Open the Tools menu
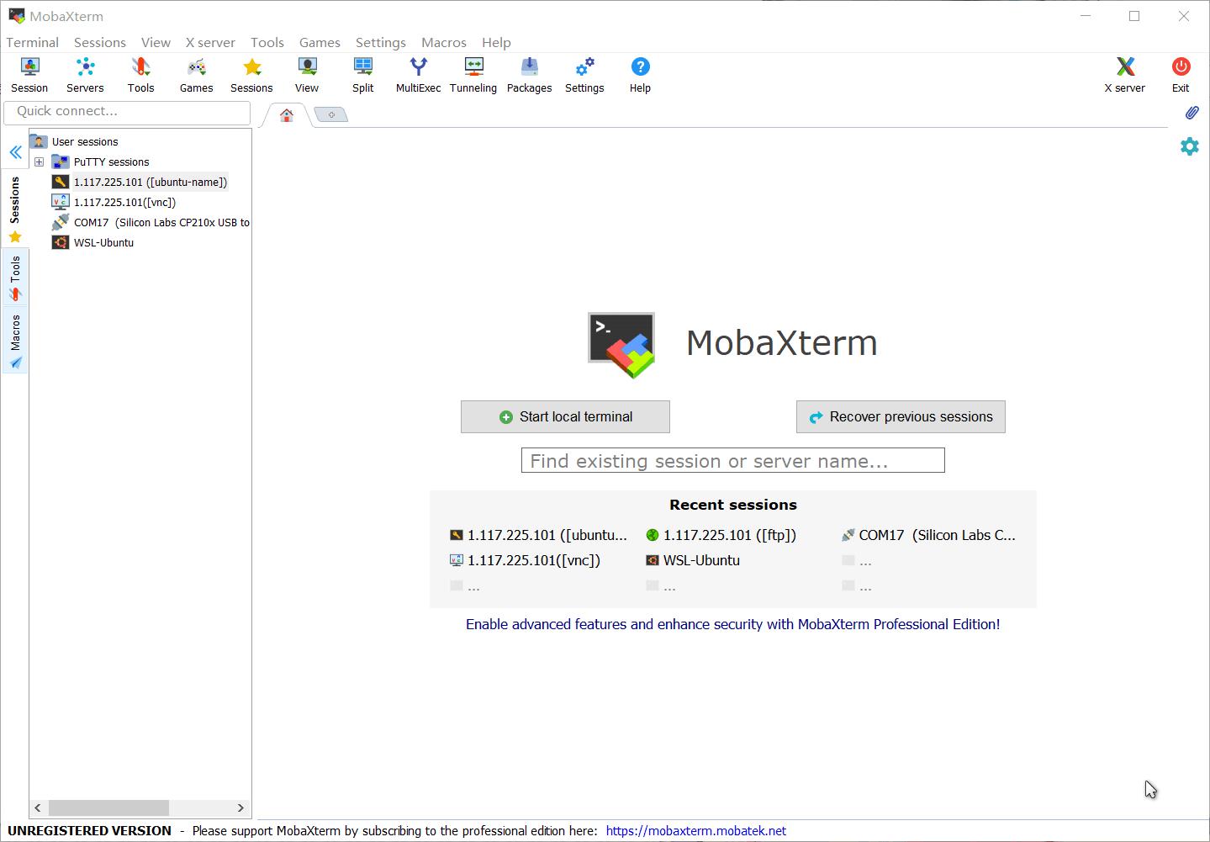The height and width of the screenshot is (842, 1210). tap(267, 42)
